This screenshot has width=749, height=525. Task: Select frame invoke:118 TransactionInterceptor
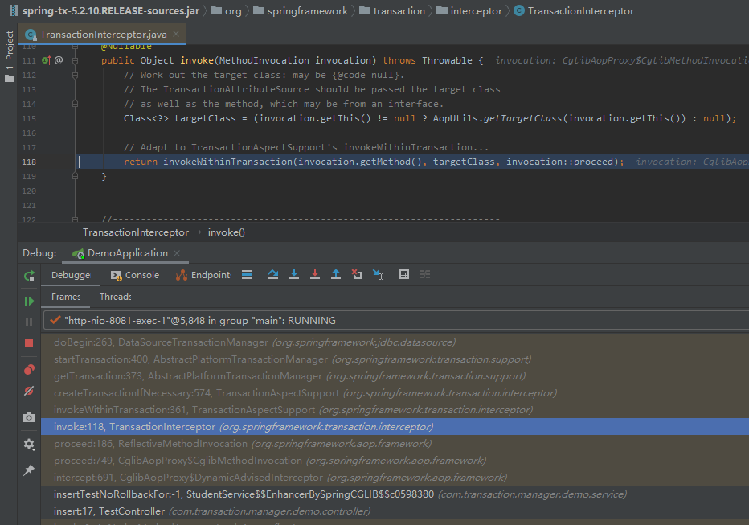tap(395, 427)
